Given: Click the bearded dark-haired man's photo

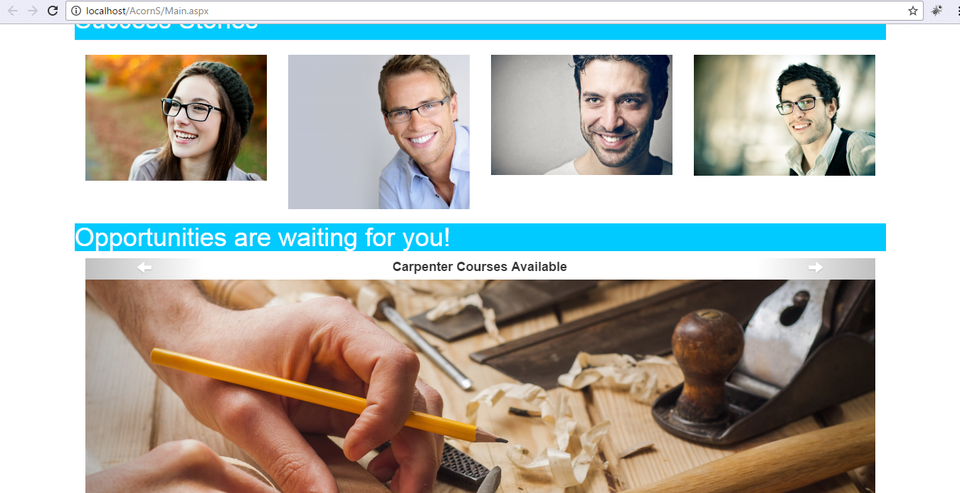Looking at the screenshot, I should pyautogui.click(x=581, y=115).
